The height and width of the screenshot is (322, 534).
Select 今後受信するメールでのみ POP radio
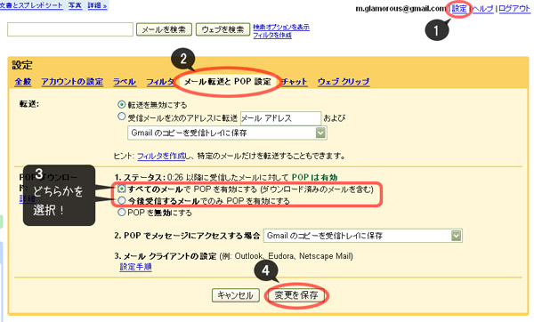tap(121, 200)
